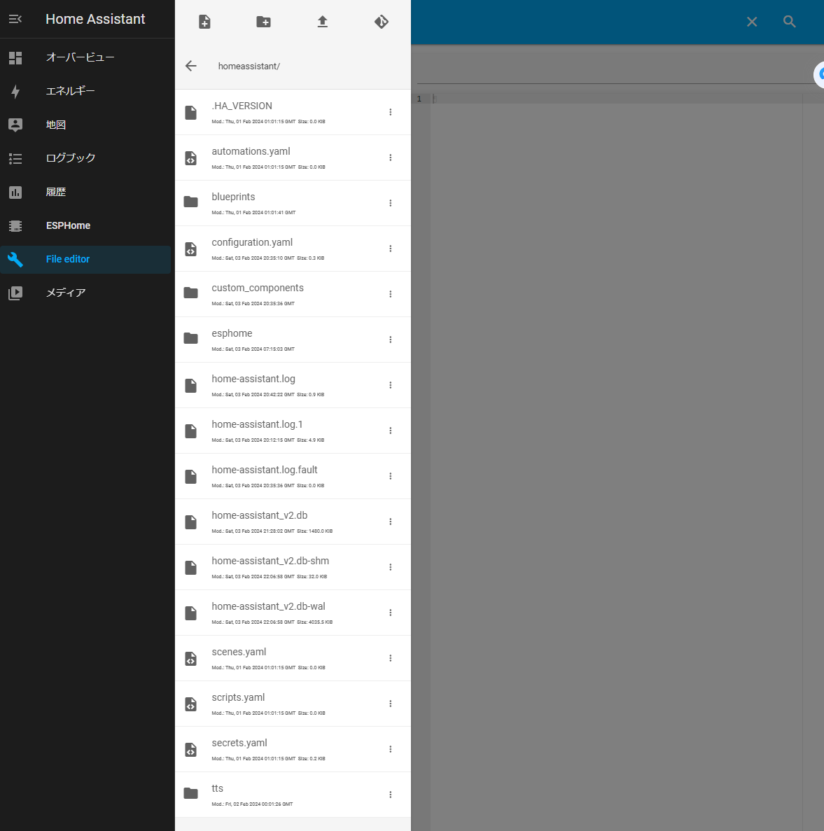Open home-assistant.log.fault file
Screen dimensions: 824x831
point(293,477)
